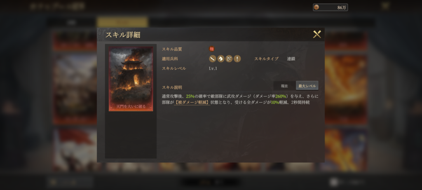The height and width of the screenshot is (190, 422).
Task: Select the highlighted gold tab behind the dialog
Action: point(122,22)
